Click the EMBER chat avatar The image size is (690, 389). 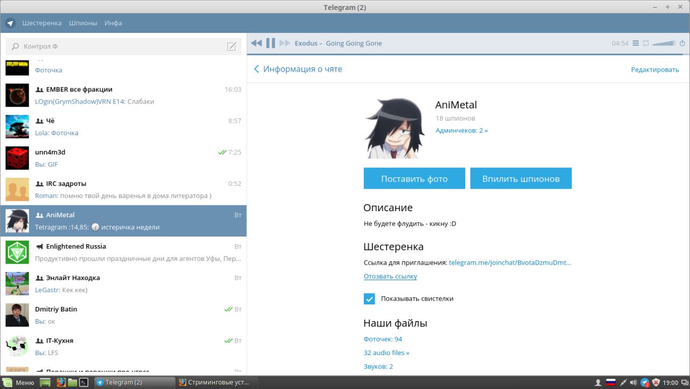pyautogui.click(x=17, y=95)
